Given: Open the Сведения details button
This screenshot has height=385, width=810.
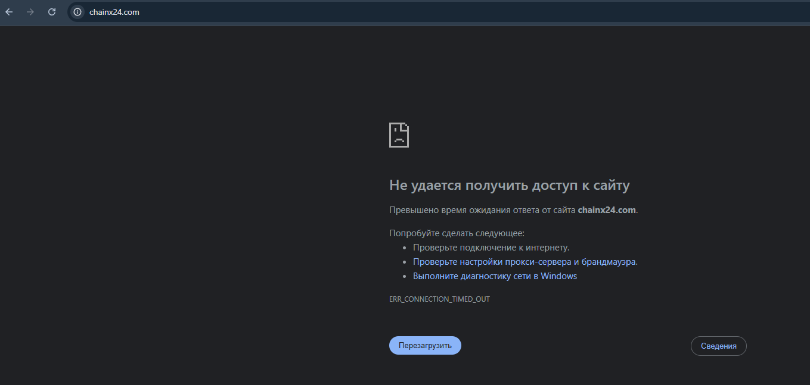Looking at the screenshot, I should point(718,346).
